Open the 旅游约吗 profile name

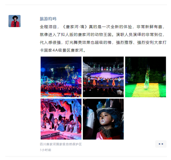[x=48, y=19]
